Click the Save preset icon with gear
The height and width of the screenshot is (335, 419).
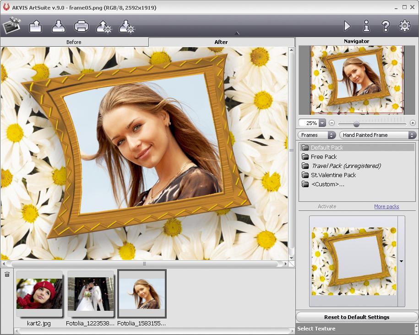(x=127, y=27)
